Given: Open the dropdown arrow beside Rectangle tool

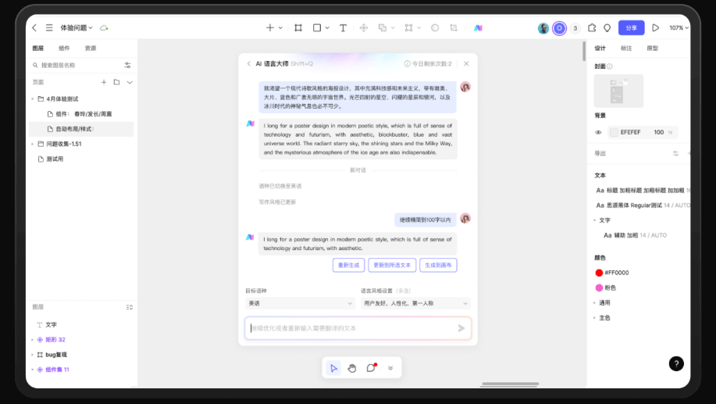Looking at the screenshot, I should (x=327, y=28).
